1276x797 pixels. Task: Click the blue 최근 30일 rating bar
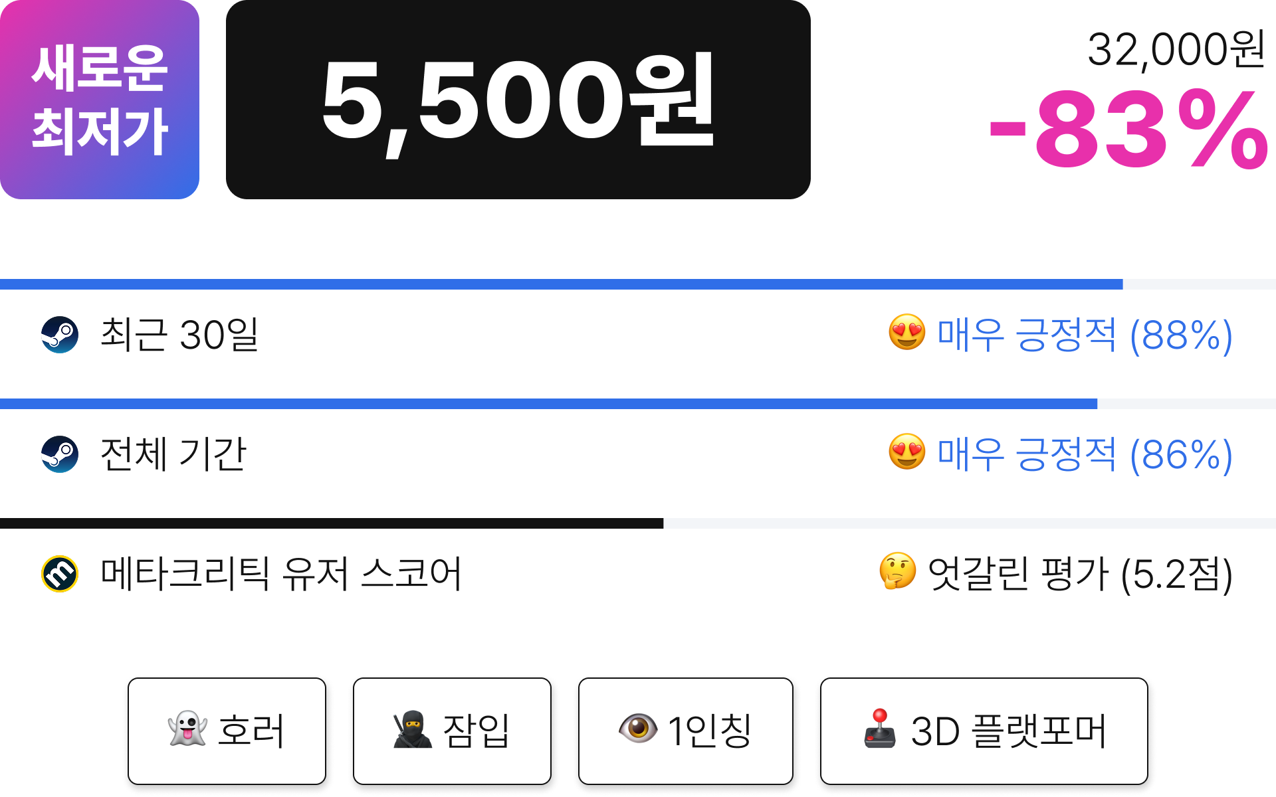click(x=562, y=284)
